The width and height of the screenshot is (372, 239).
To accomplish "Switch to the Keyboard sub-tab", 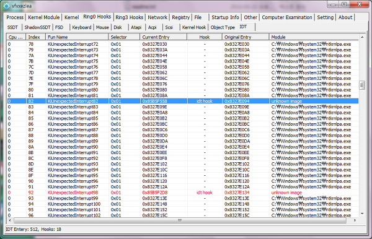I will 82,27.
